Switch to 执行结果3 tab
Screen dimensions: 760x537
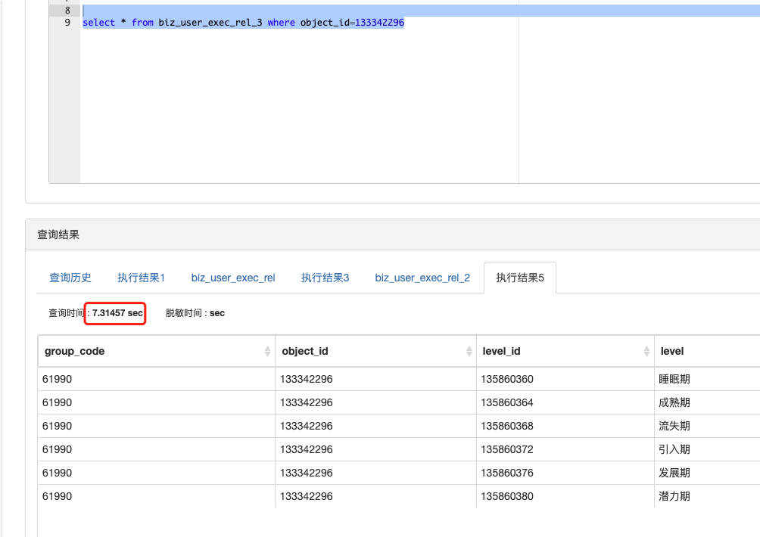[325, 278]
